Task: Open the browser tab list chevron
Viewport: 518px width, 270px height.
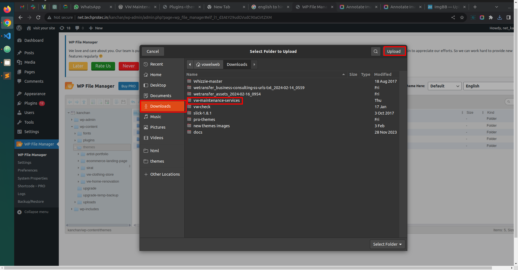Action: click(497, 7)
